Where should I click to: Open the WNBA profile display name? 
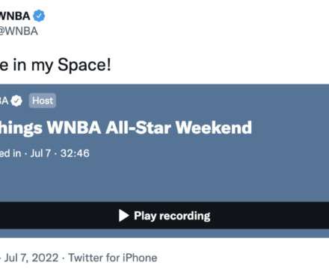point(15,16)
